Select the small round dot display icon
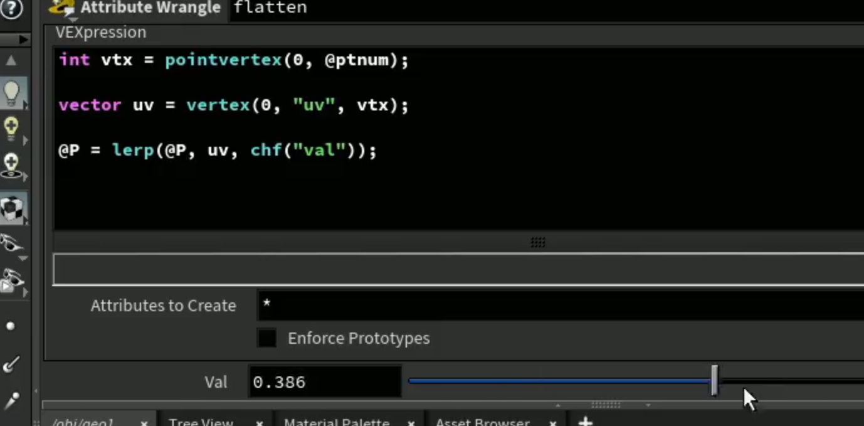Screen dimensions: 864x426 (x=10, y=326)
